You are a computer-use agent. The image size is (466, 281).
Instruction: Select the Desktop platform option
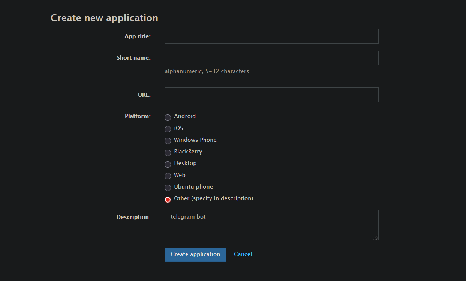pos(168,164)
